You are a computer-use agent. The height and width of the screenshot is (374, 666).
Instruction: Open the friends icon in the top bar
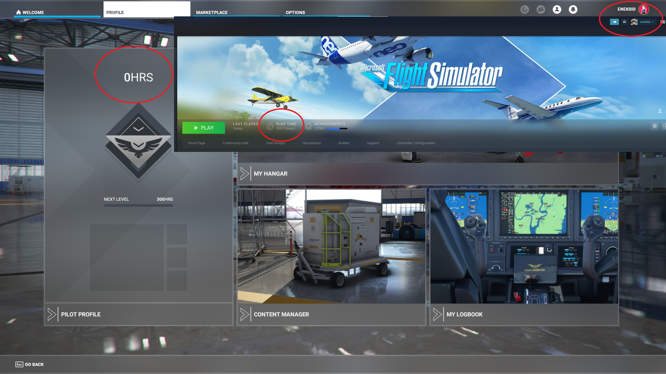(541, 9)
